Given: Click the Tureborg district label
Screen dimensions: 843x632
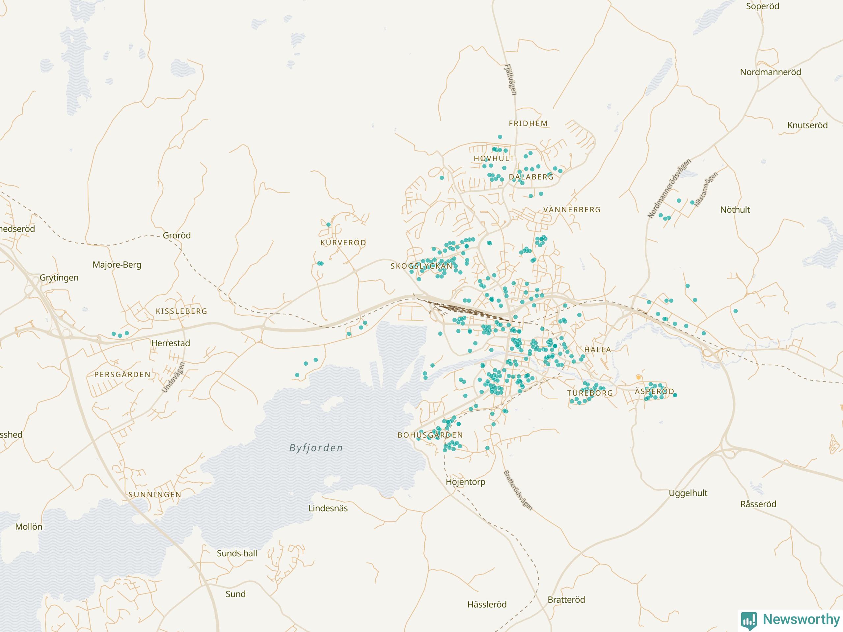Looking at the screenshot, I should (590, 393).
